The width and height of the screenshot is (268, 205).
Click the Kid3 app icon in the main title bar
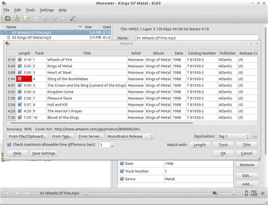4,3
